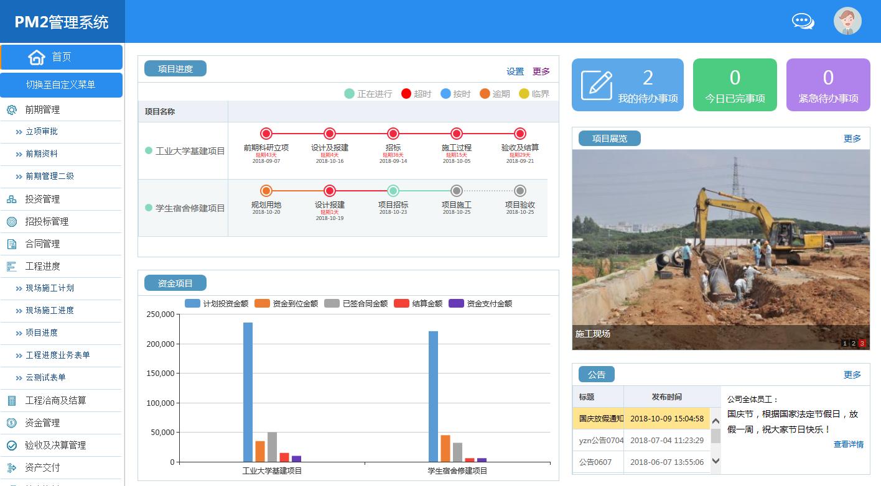This screenshot has width=881, height=486.
Task: Click the 资金支付金额 purple legend swatch
Action: pos(457,304)
